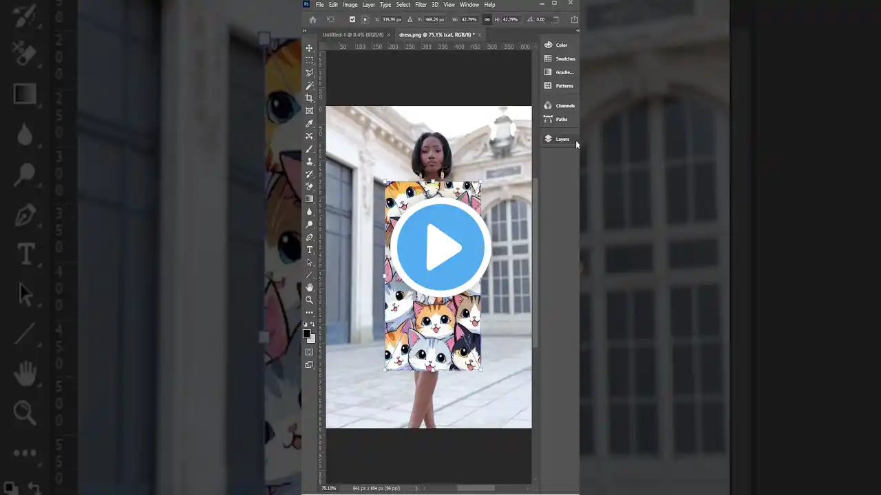Select the Horizontal Type tool

(309, 250)
